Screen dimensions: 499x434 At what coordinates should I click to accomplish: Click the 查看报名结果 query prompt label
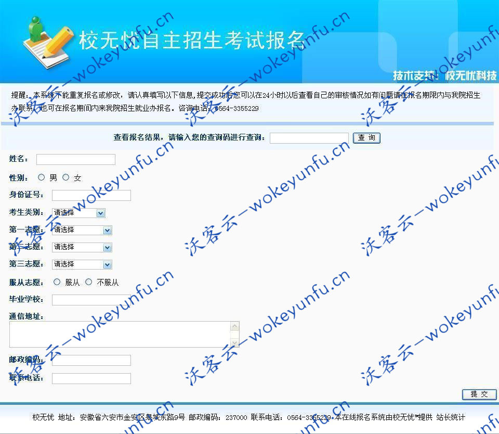[189, 137]
